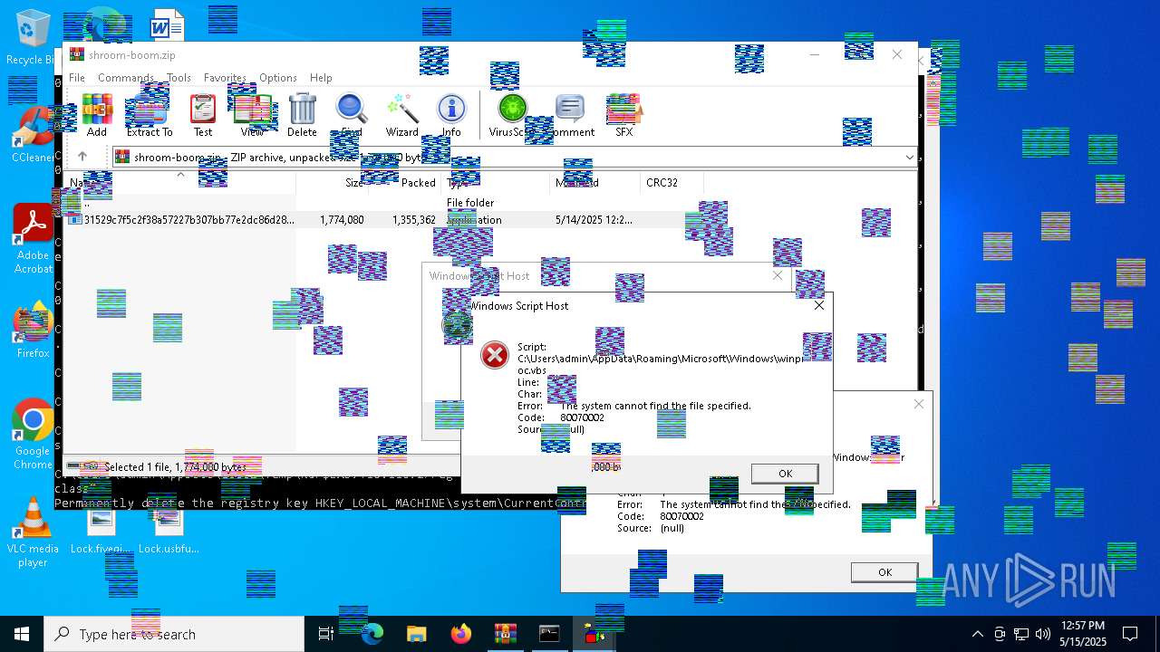Launch the Wizard tool

click(x=401, y=116)
